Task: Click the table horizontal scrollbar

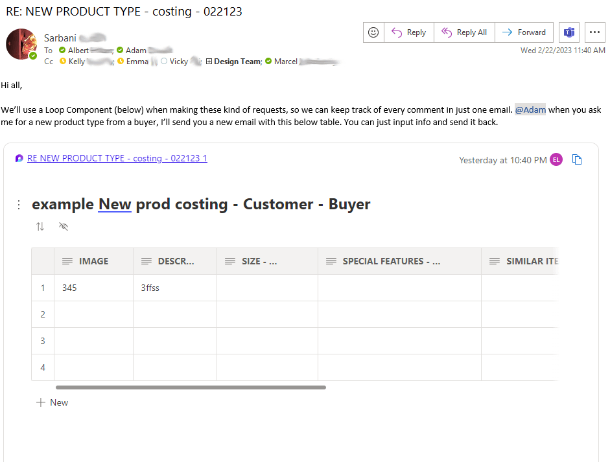Action: click(x=191, y=387)
